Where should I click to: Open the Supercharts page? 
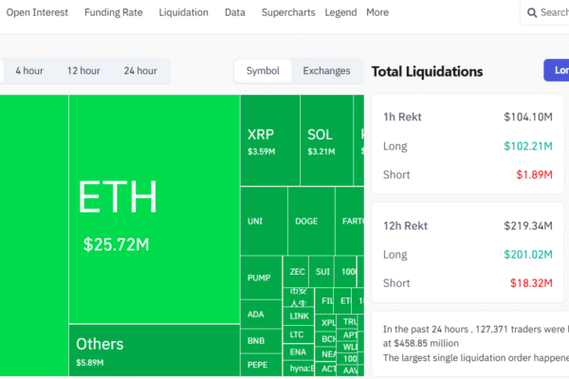click(x=287, y=12)
